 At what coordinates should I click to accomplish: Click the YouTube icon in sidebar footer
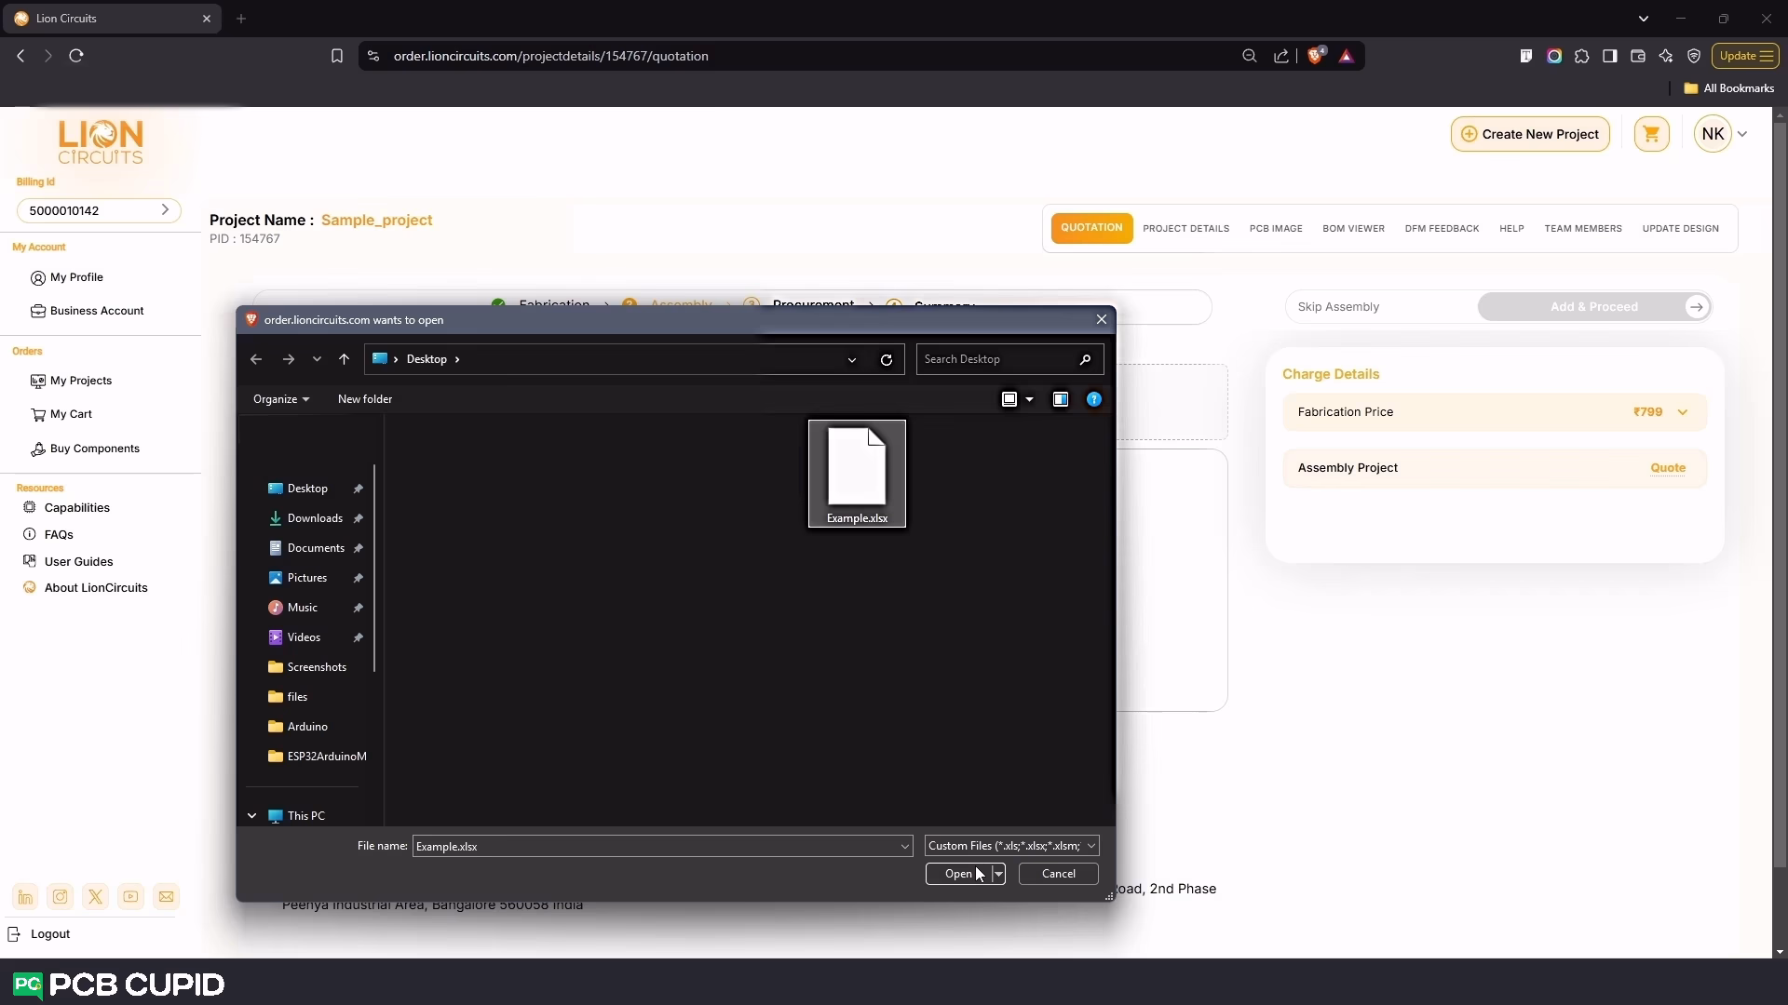point(131,897)
